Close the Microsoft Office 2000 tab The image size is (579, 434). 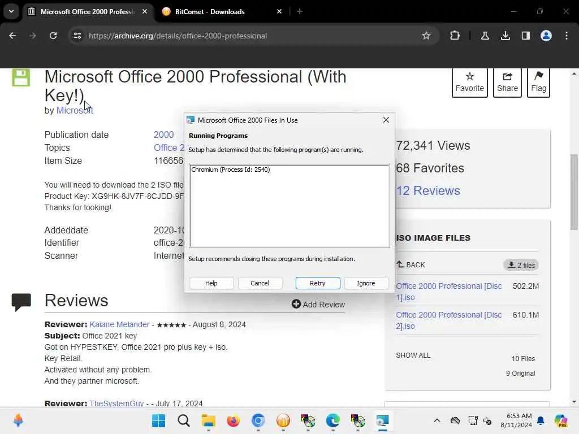pos(145,11)
